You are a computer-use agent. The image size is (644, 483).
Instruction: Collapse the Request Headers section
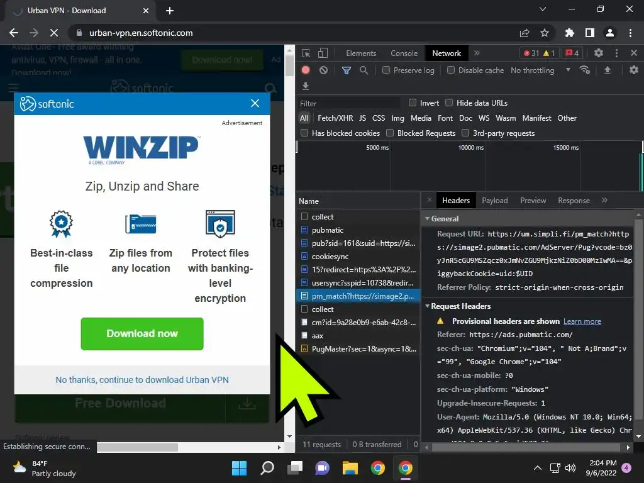pyautogui.click(x=427, y=306)
